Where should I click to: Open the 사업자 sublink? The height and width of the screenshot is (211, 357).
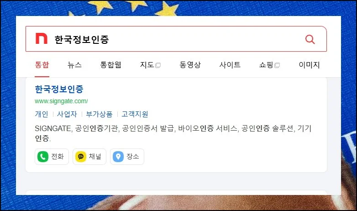pyautogui.click(x=67, y=114)
